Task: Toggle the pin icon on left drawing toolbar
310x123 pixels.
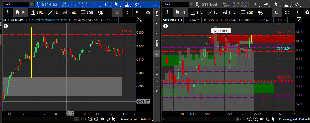Action: pyautogui.click(x=8, y=12)
